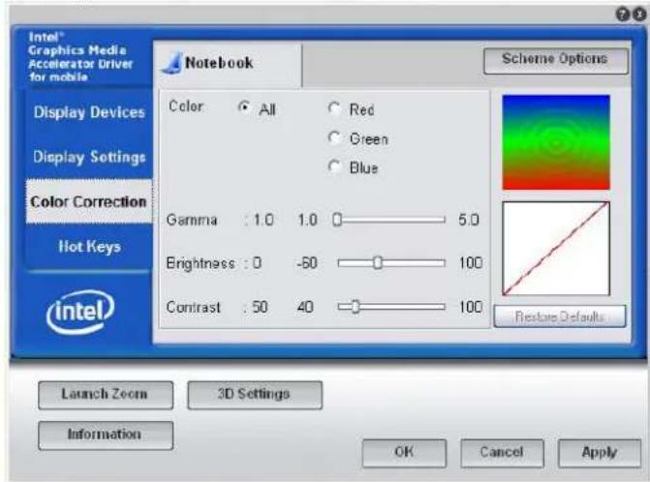This screenshot has height=482, width=650.
Task: Select the Blue color radio button
Action: pos(334,166)
